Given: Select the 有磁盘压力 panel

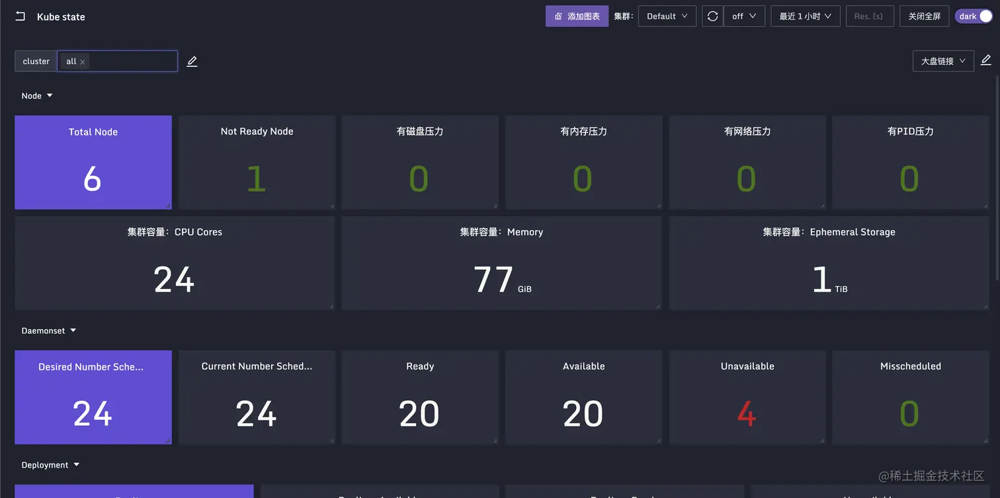Looking at the screenshot, I should point(420,163).
